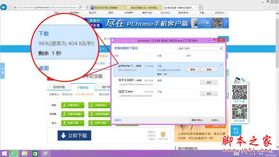Expand the 数字家电 navigation menu

(x=184, y=13)
